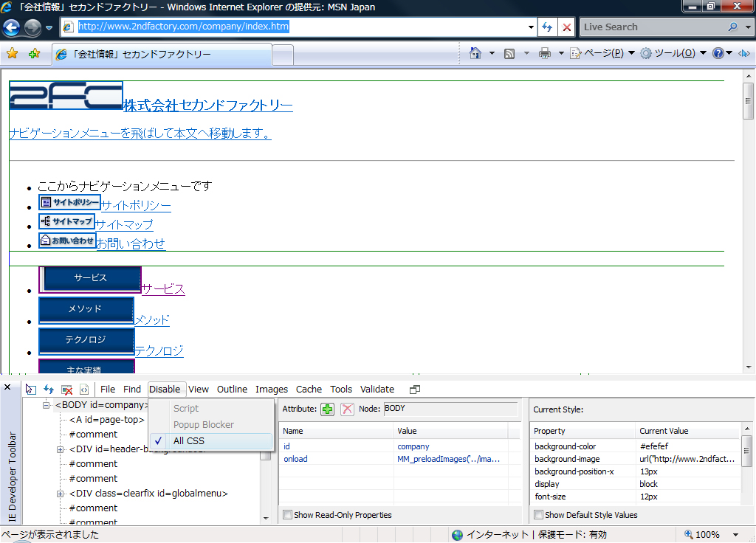Expand the DIV id=header-background tree node

[x=61, y=449]
